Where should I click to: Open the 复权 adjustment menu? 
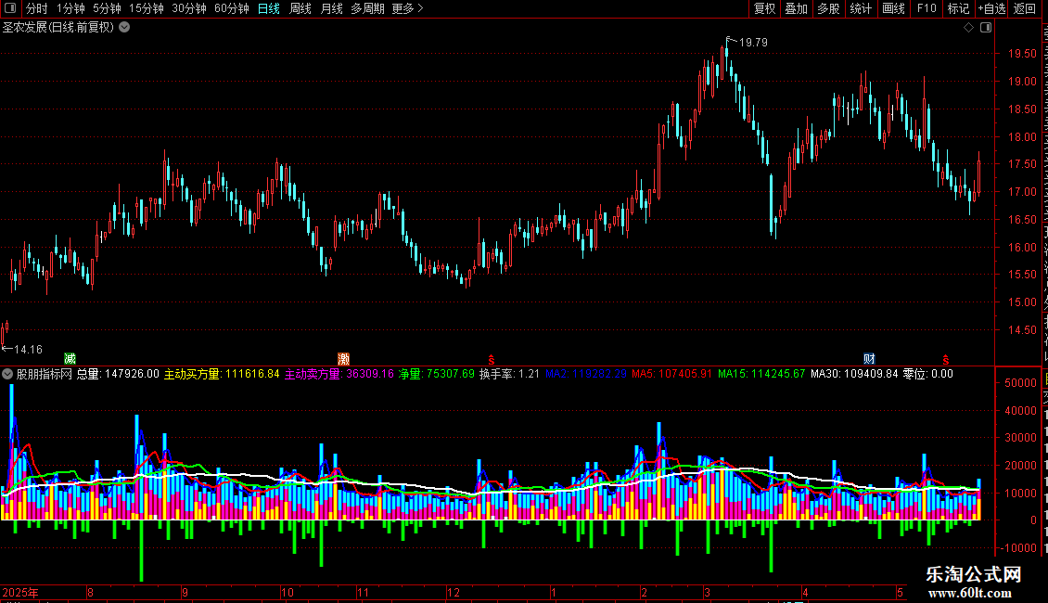(764, 8)
